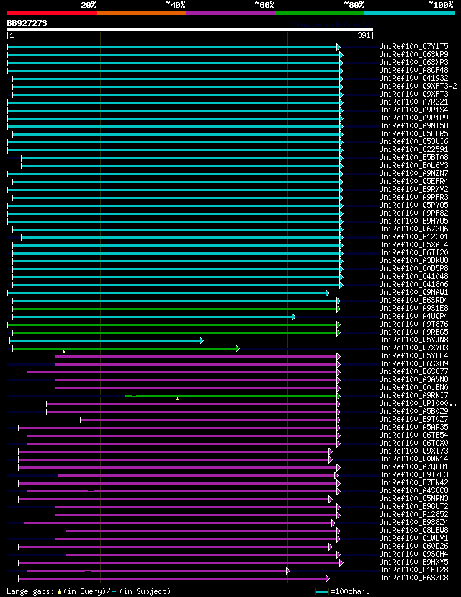Screen dimensions: 461x597
Task: Click the UniRef100_Q7Y1T5 hit label
Action: 413,46
